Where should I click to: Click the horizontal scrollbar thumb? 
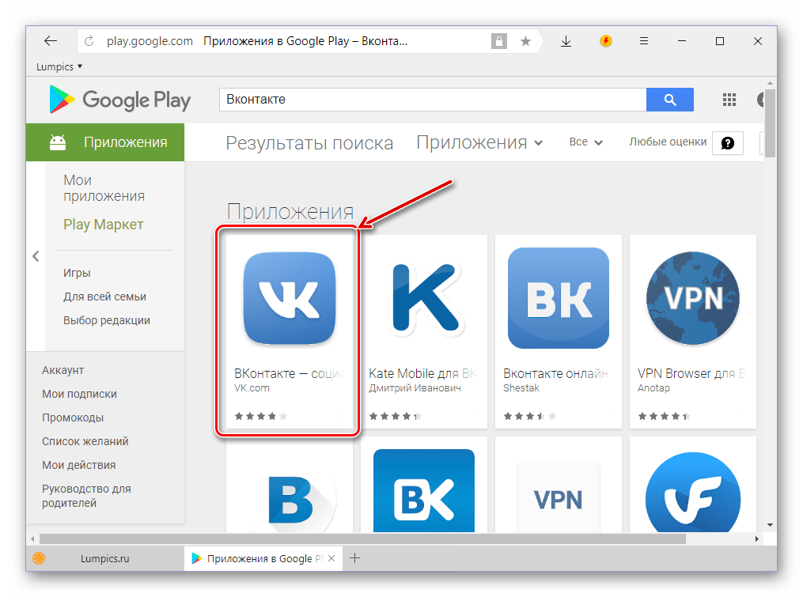[x=362, y=538]
